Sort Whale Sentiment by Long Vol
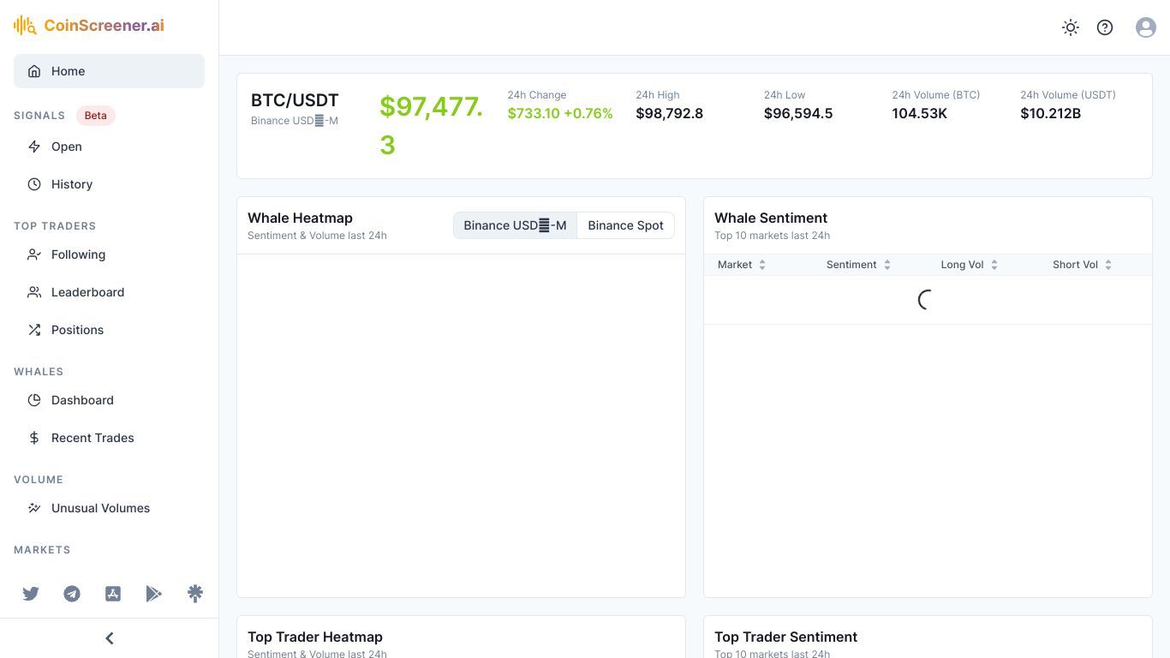This screenshot has width=1170, height=658. point(970,265)
